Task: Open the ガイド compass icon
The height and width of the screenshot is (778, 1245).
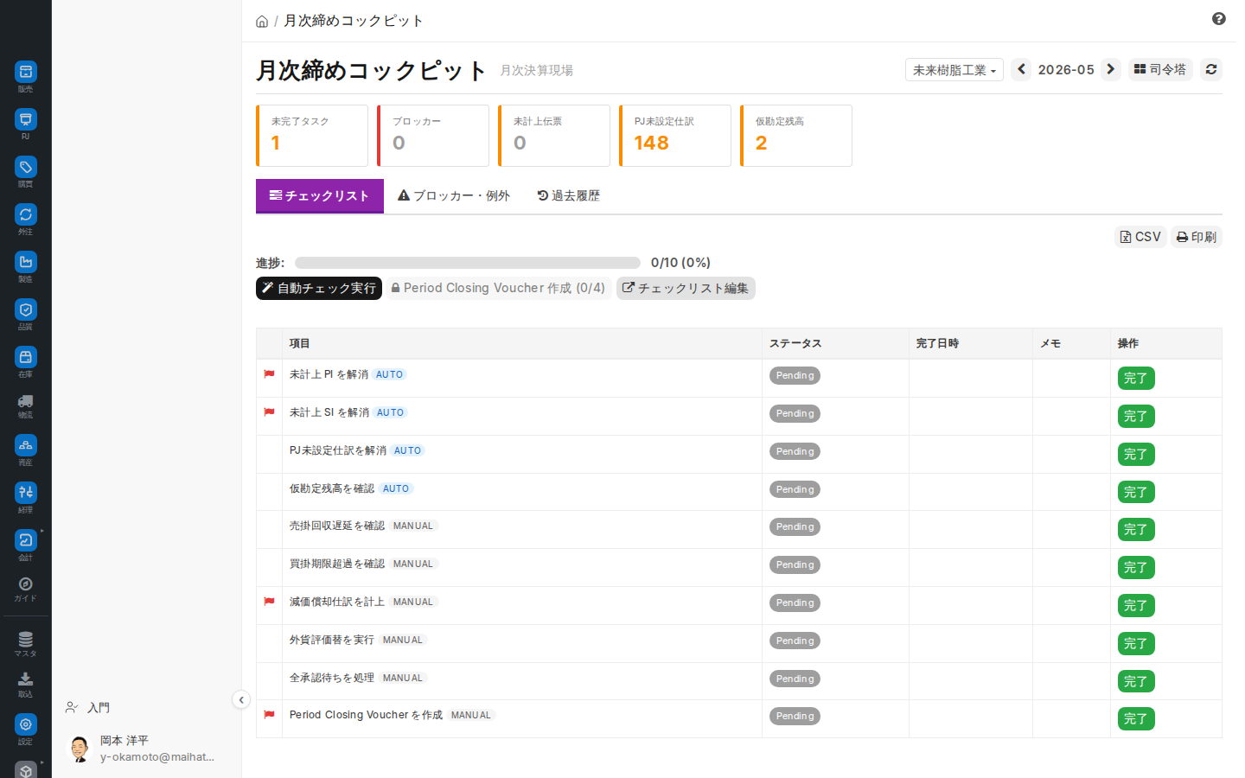Action: point(26,584)
